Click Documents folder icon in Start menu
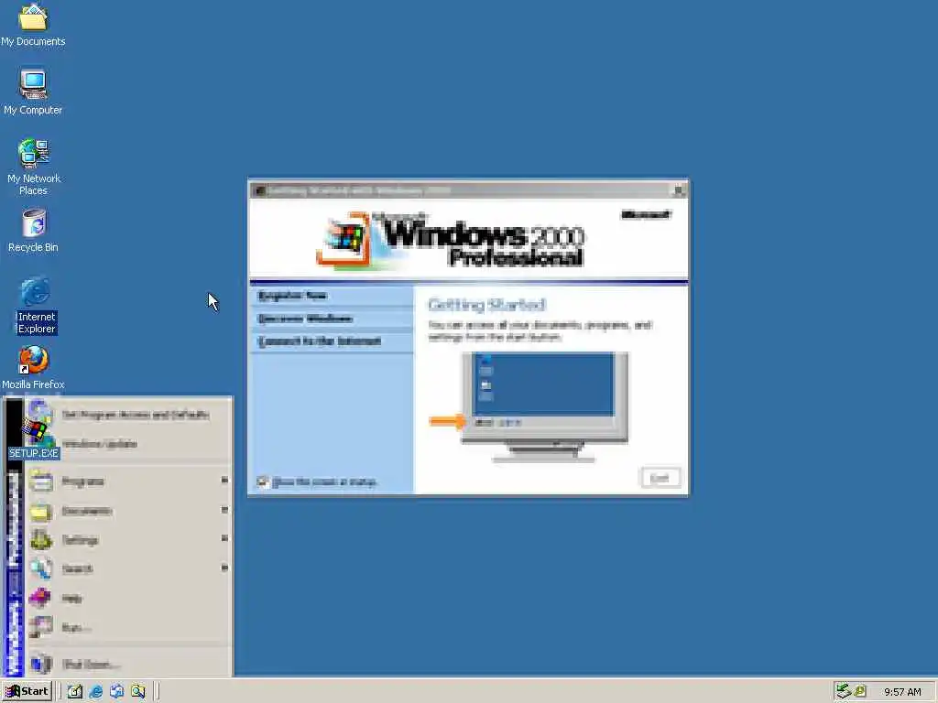 pyautogui.click(x=40, y=511)
